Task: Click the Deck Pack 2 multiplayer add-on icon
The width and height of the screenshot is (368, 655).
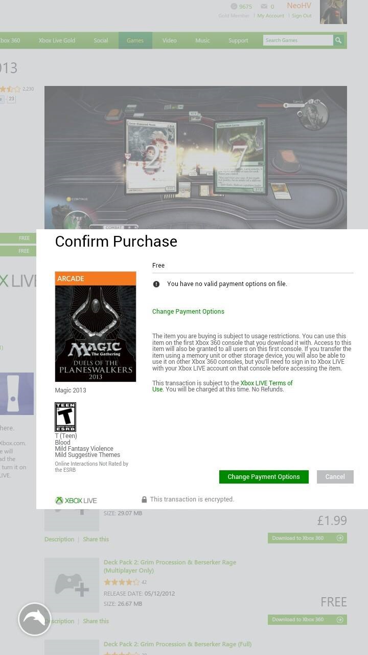Action: click(72, 585)
